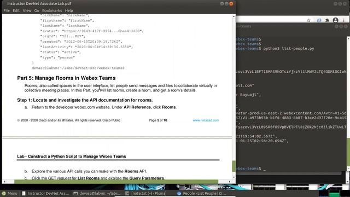Image resolution: width=350 pixels, height=197 pixels.
Task: Open browser three-dot menu
Action: (x=344, y=20)
